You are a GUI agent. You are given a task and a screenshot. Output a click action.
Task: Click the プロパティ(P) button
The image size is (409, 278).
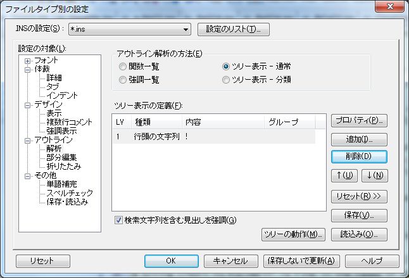pos(358,120)
